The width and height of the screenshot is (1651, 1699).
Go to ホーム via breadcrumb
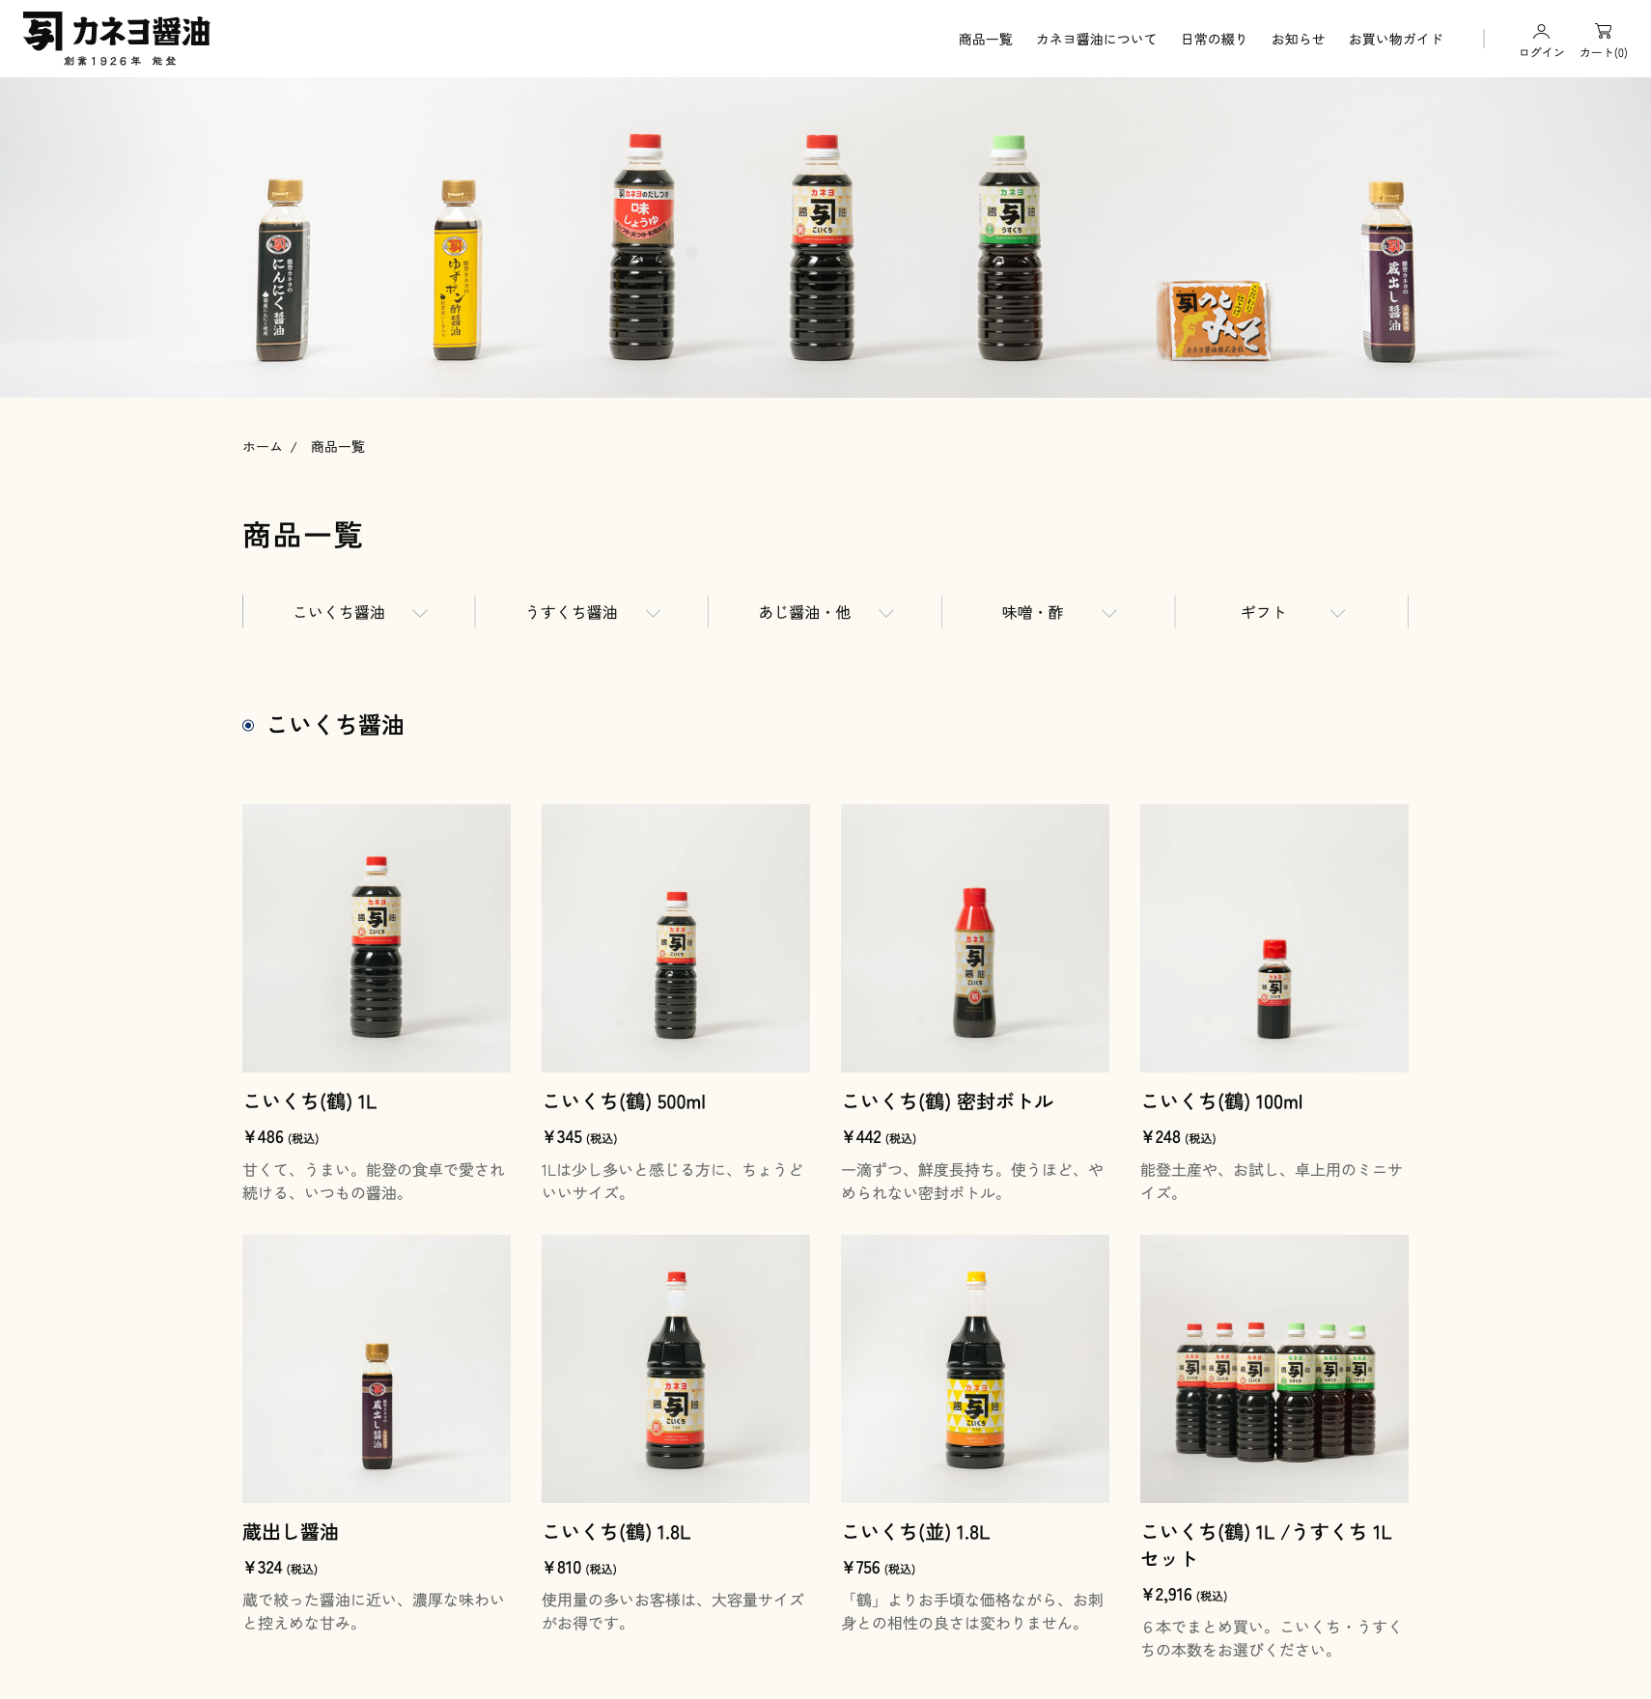point(262,447)
